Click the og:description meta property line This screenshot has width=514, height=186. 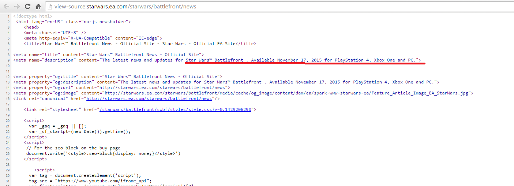coord(226,82)
